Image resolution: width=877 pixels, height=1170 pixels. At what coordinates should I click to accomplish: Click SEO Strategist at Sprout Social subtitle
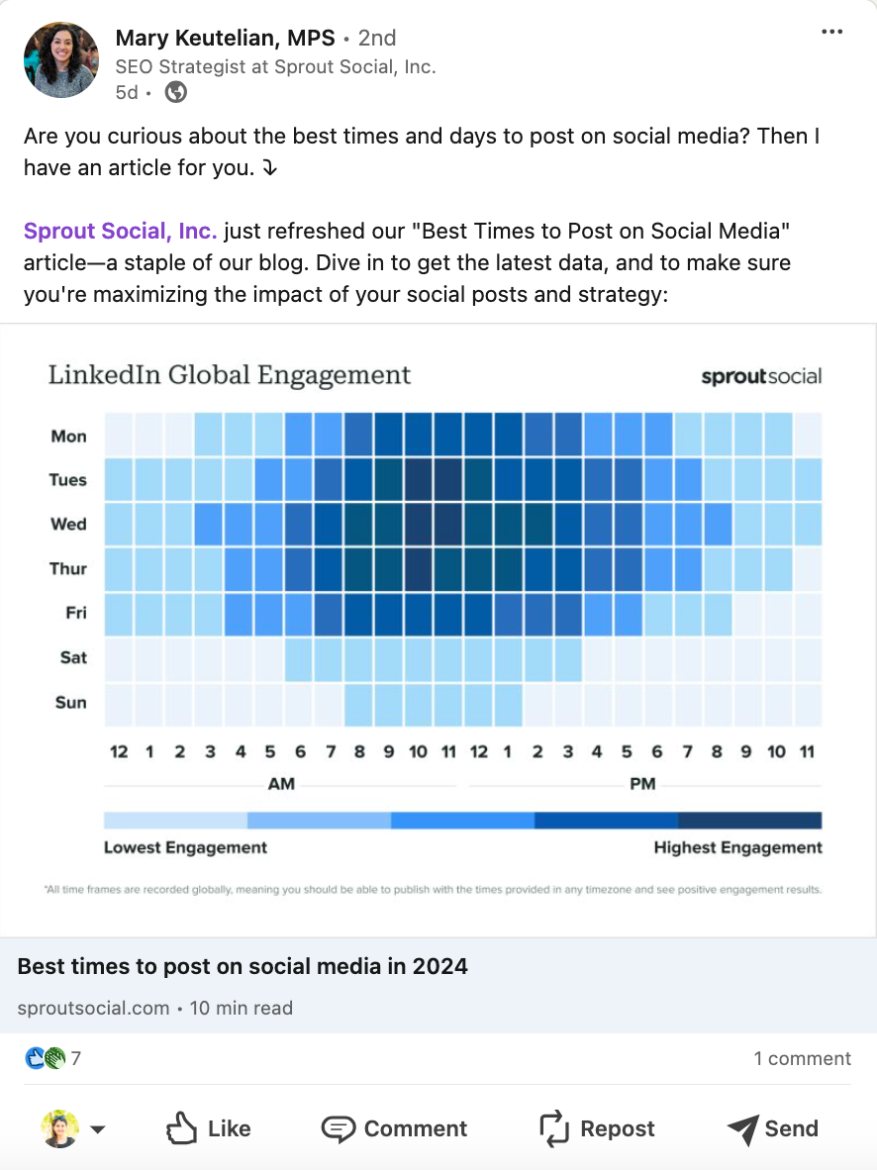pos(275,66)
